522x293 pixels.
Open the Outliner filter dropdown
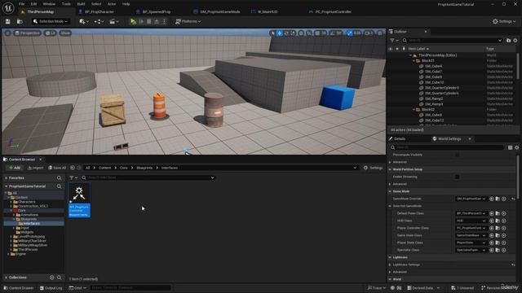[394, 40]
